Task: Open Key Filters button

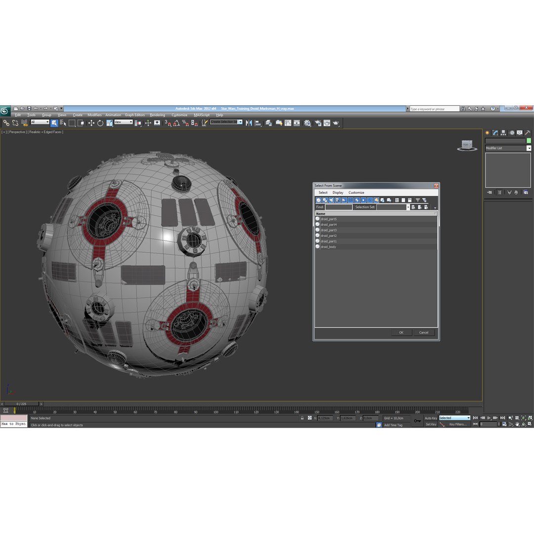Action: coord(458,424)
